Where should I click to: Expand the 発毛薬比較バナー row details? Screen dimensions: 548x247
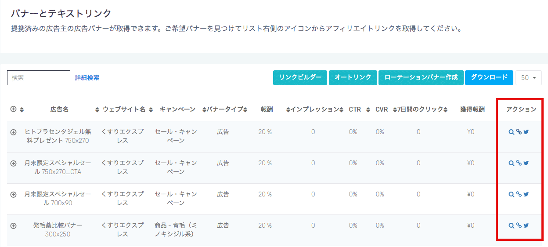point(13,226)
